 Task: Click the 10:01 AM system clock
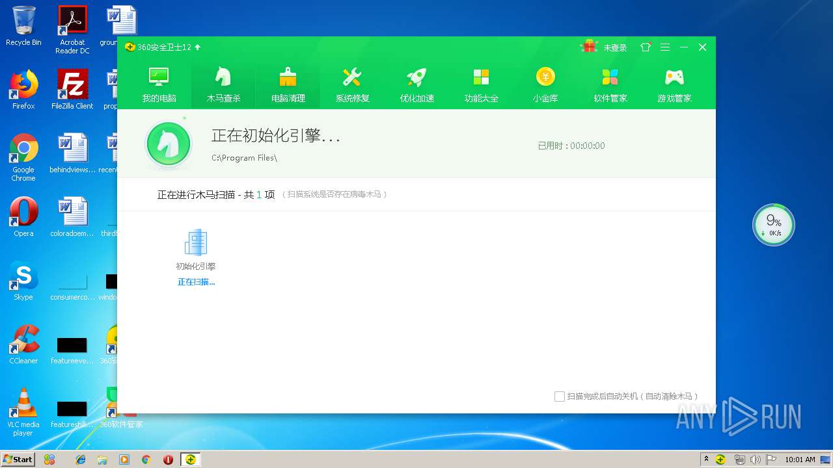click(800, 459)
